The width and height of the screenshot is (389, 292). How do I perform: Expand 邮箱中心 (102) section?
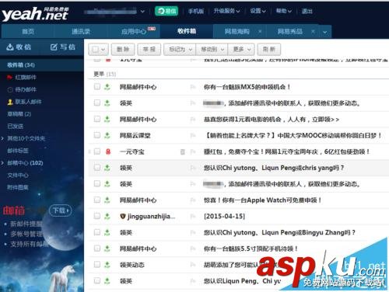coord(2,163)
